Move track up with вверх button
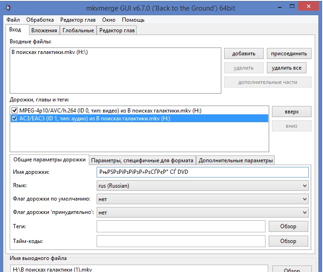This screenshot has height=272, width=323. (292, 112)
